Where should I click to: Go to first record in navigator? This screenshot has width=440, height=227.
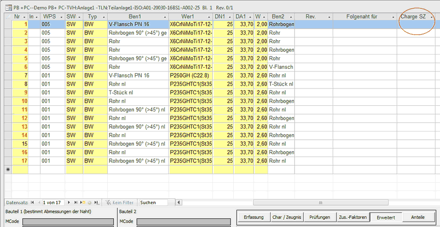coord(32,202)
